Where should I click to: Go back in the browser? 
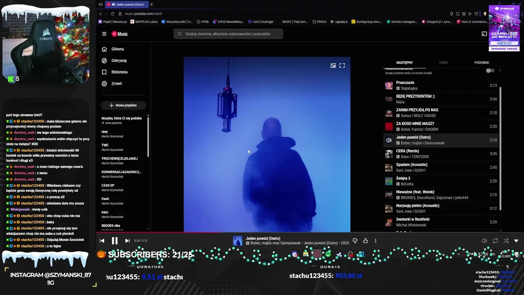(x=100, y=14)
